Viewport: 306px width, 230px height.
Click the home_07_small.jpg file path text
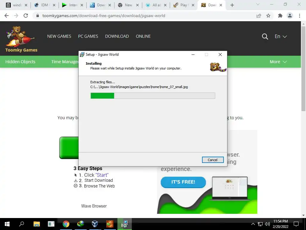pos(139,87)
